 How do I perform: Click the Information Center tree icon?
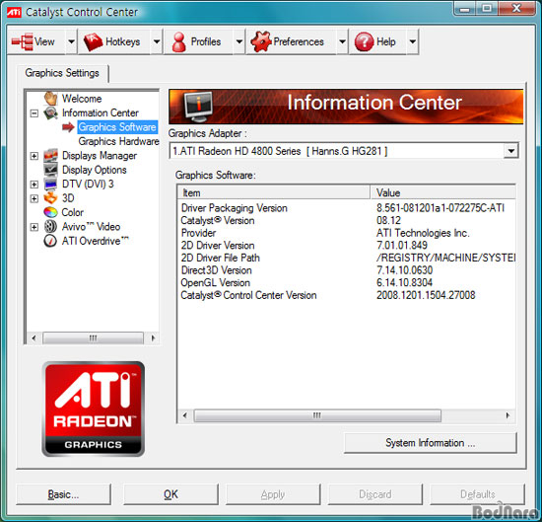tap(51, 112)
